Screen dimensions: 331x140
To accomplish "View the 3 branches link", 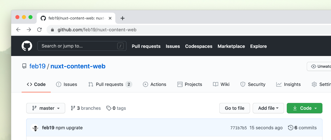I will pyautogui.click(x=86, y=108).
